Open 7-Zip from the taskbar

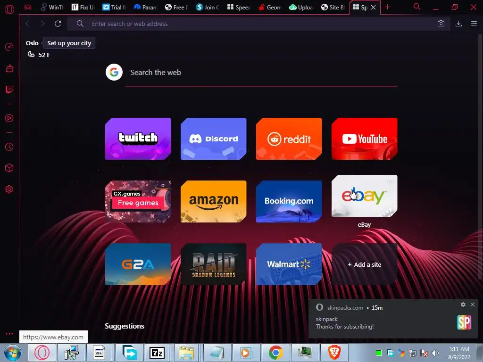(x=157, y=353)
